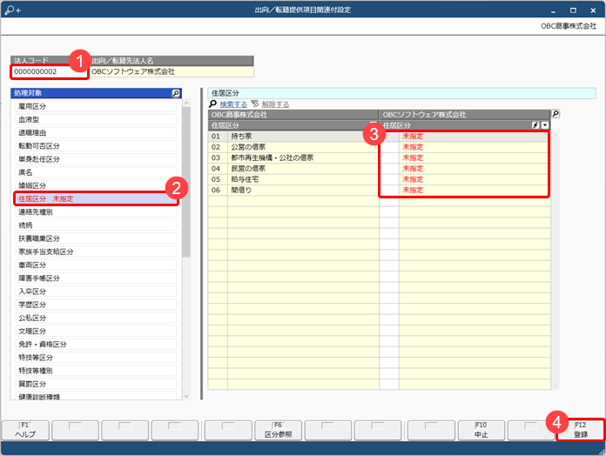The image size is (606, 456).
Task: Click the filter icon beside 解除する
Action: [255, 104]
